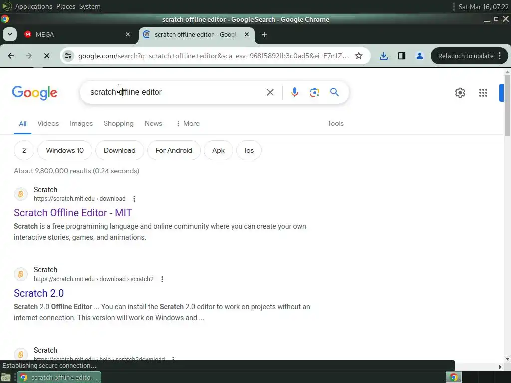Select the All results tab
The image size is (511, 383).
[x=22, y=124]
